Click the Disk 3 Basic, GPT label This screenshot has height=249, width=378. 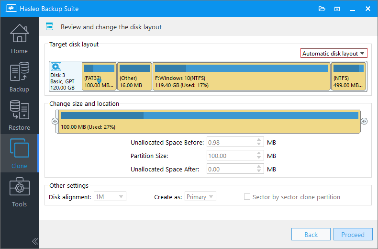pos(62,81)
